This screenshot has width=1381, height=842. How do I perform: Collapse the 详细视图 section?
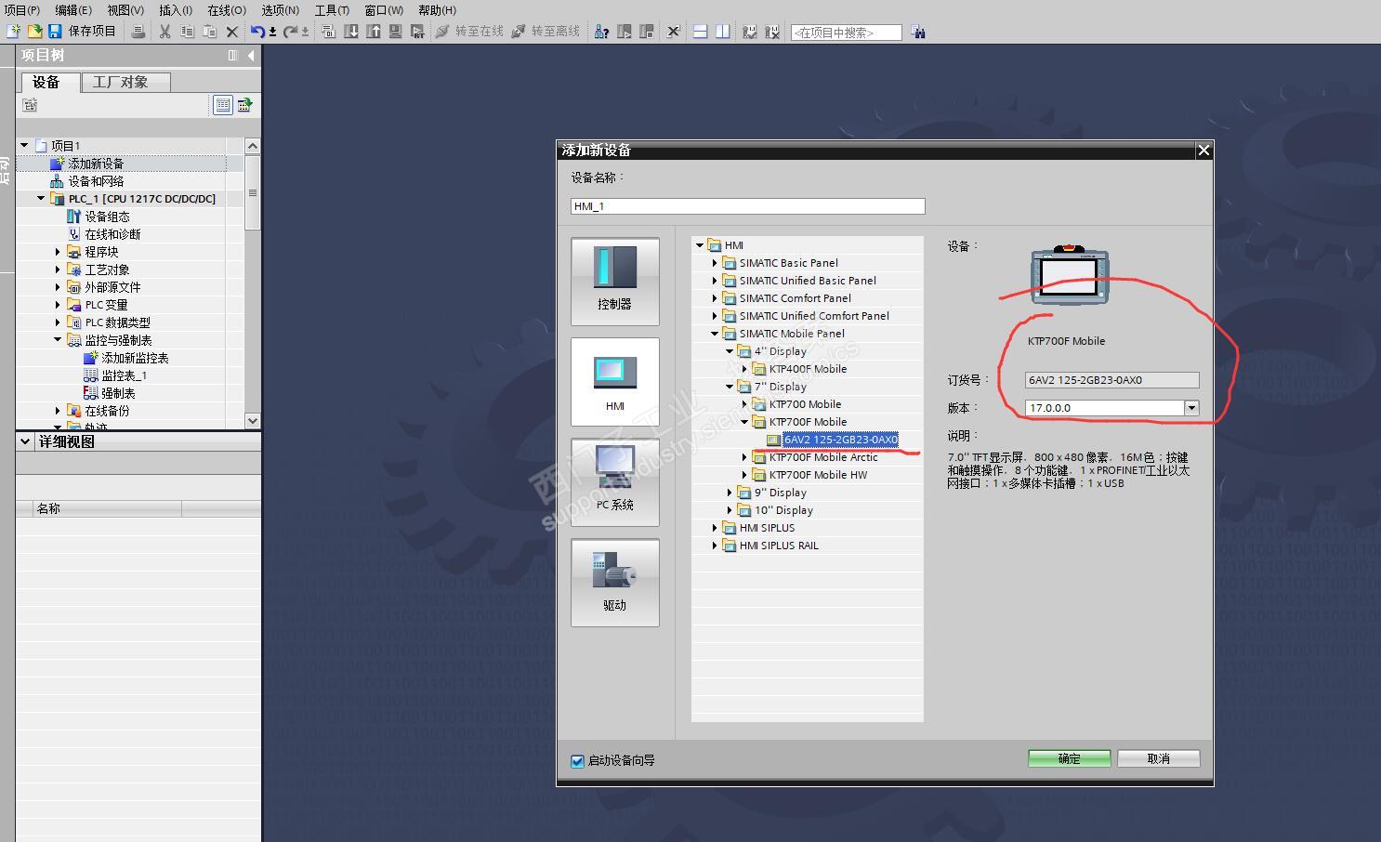click(x=25, y=441)
